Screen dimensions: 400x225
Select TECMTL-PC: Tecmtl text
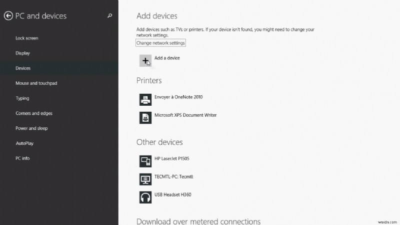[x=173, y=177]
